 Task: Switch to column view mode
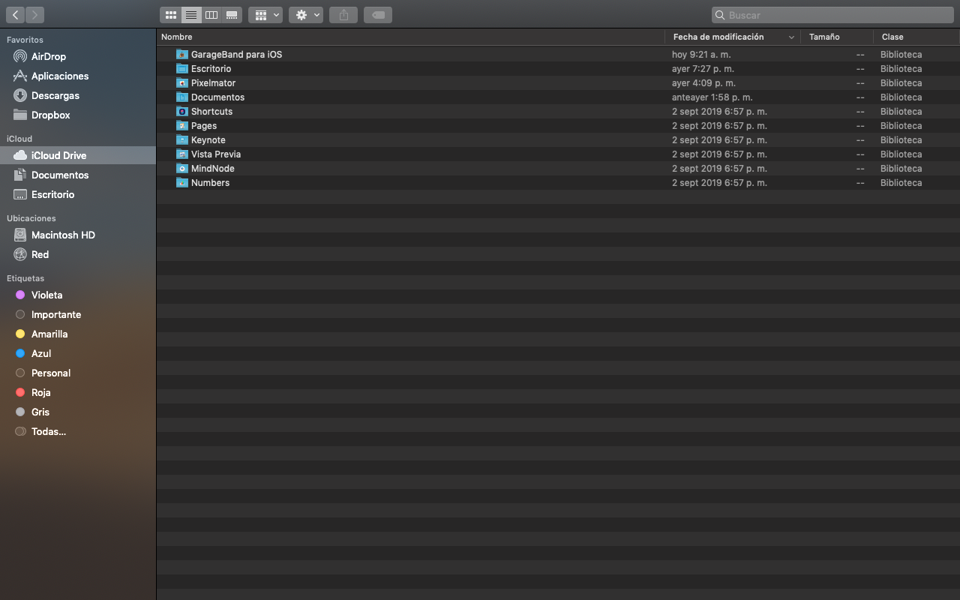pyautogui.click(x=211, y=15)
